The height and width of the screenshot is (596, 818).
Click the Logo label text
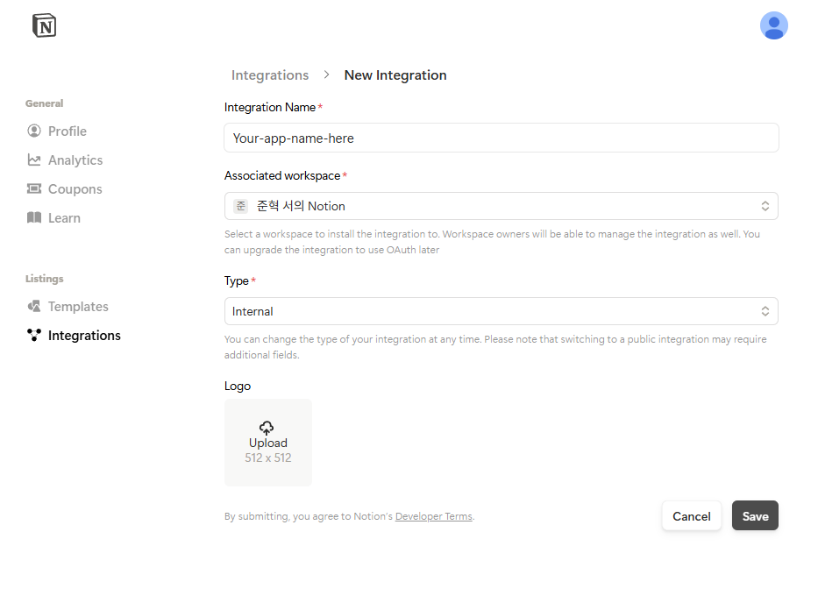click(238, 386)
